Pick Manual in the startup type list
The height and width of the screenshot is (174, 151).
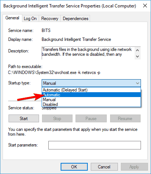tap(91, 100)
